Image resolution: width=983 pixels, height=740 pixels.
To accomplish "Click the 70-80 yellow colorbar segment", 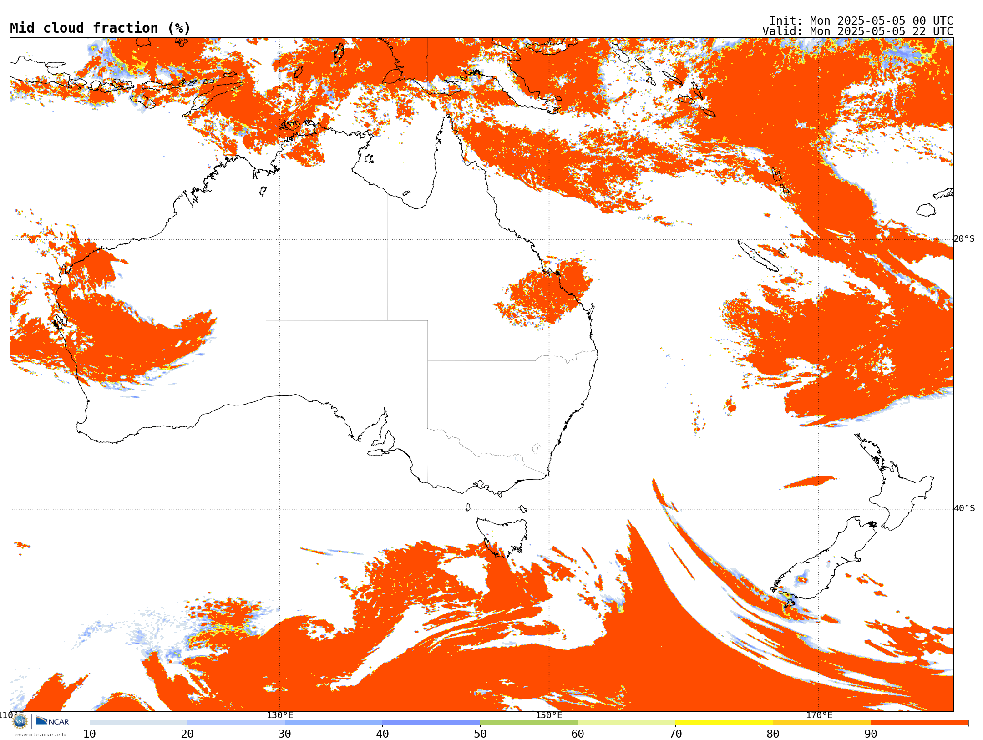I will point(724,722).
